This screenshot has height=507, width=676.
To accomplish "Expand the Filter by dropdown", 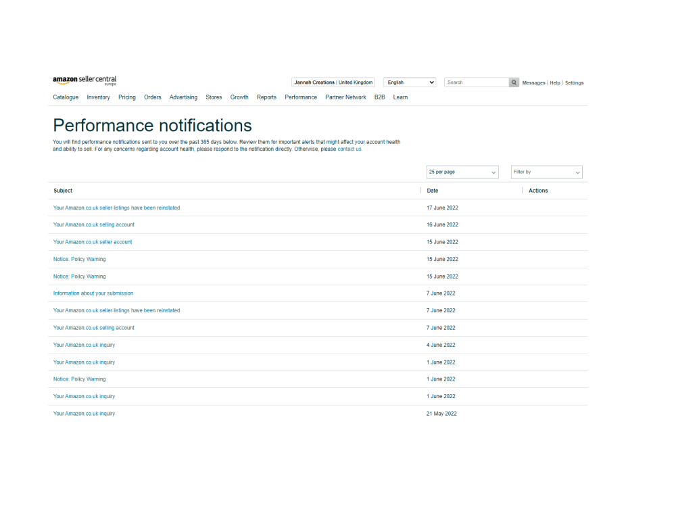I will point(547,172).
